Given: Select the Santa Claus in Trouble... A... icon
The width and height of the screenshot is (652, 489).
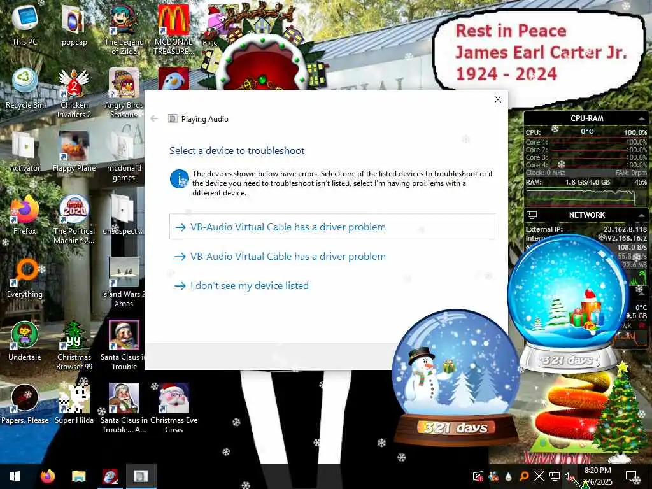Looking at the screenshot, I should pyautogui.click(x=124, y=409).
